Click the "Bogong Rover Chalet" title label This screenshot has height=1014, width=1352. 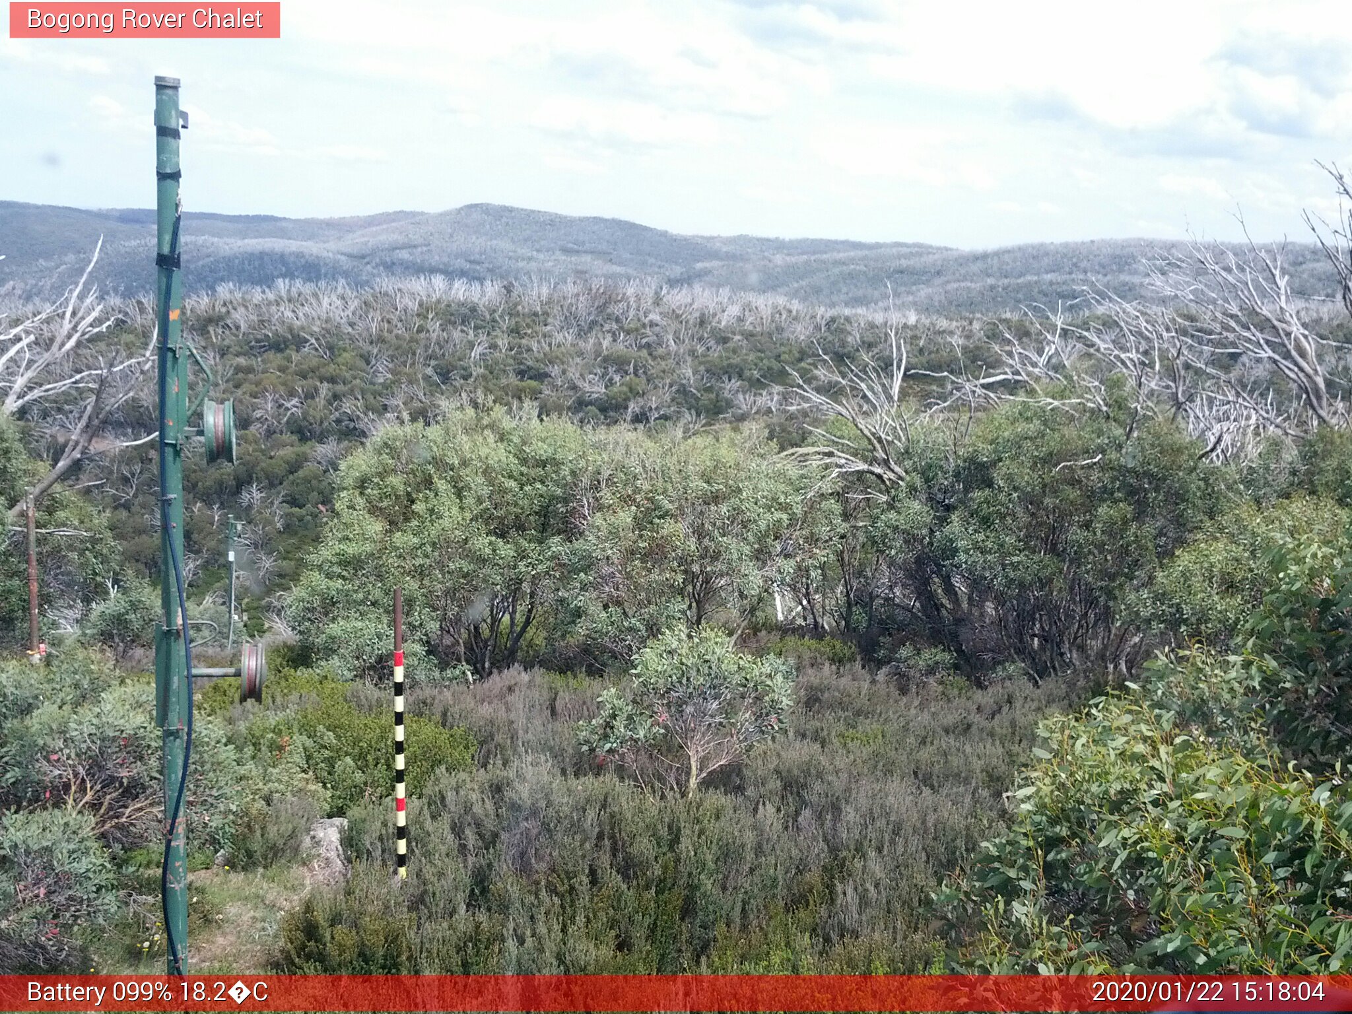[145, 19]
